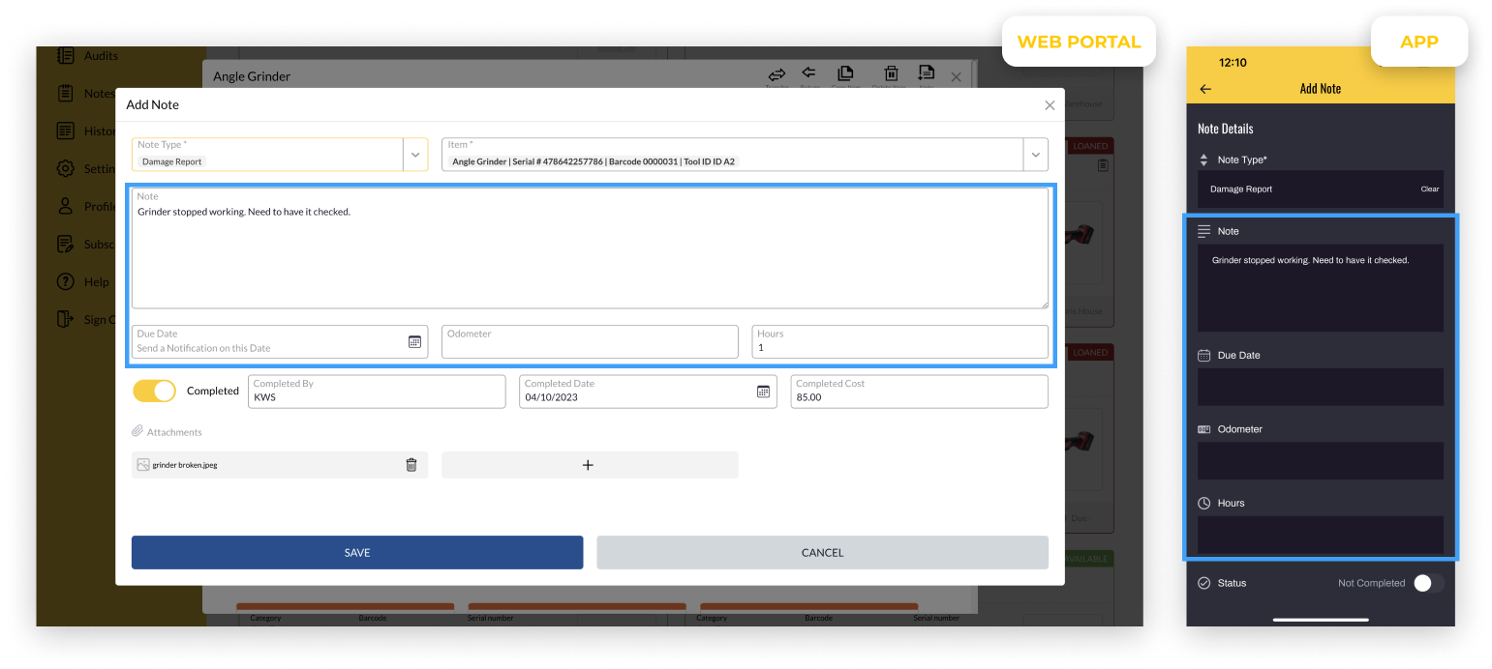Click the Copy Item icon in toolbar
Screen dimensions: 1492x669
[x=844, y=74]
